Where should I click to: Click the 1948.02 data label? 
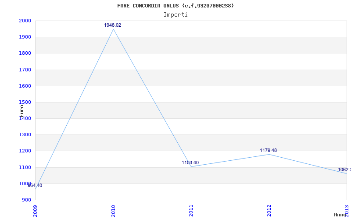[113, 25]
